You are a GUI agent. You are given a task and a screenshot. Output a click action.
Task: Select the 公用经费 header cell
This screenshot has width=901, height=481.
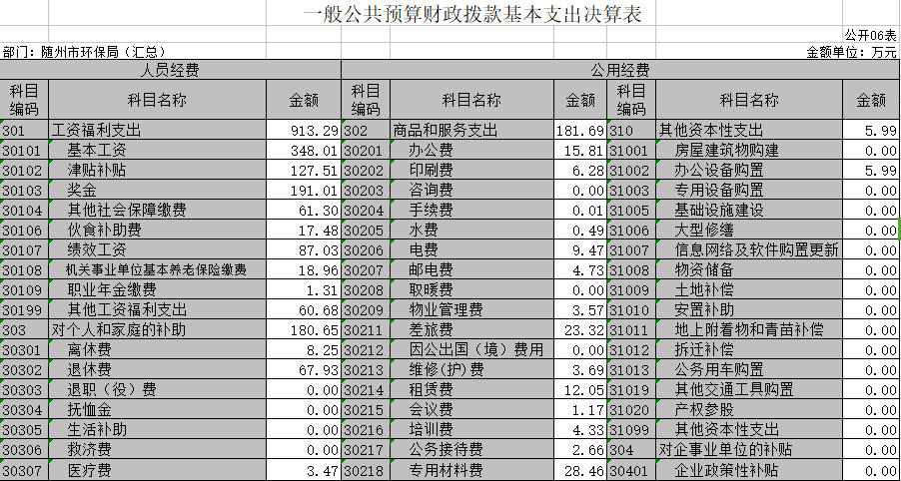(620, 70)
